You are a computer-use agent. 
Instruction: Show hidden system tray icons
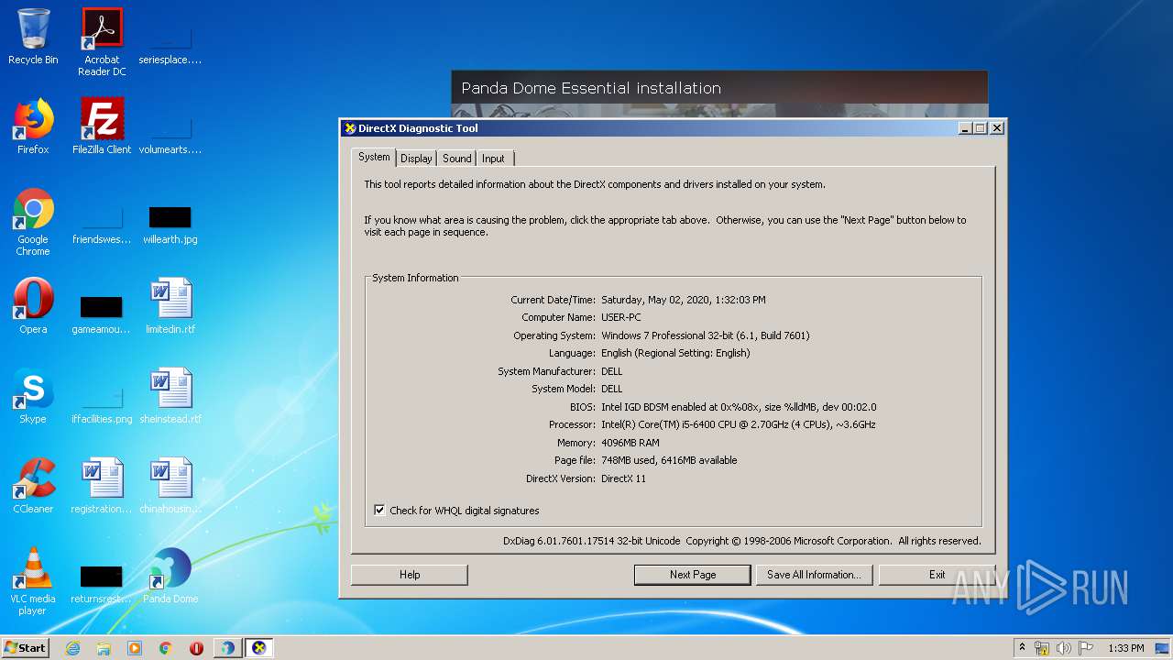(1022, 648)
